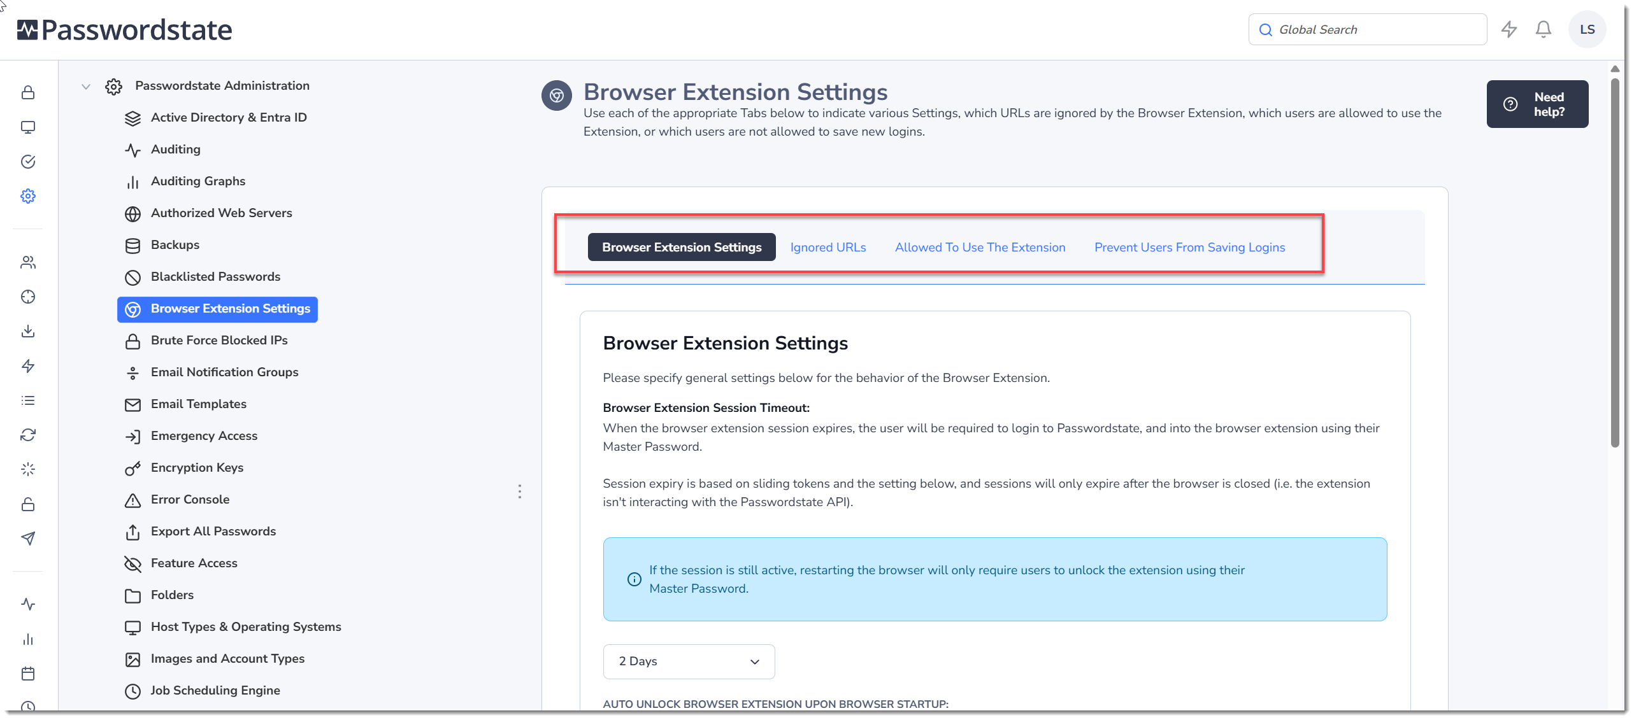Open the list icon in left rail
The width and height of the screenshot is (1634, 720).
pyautogui.click(x=28, y=400)
